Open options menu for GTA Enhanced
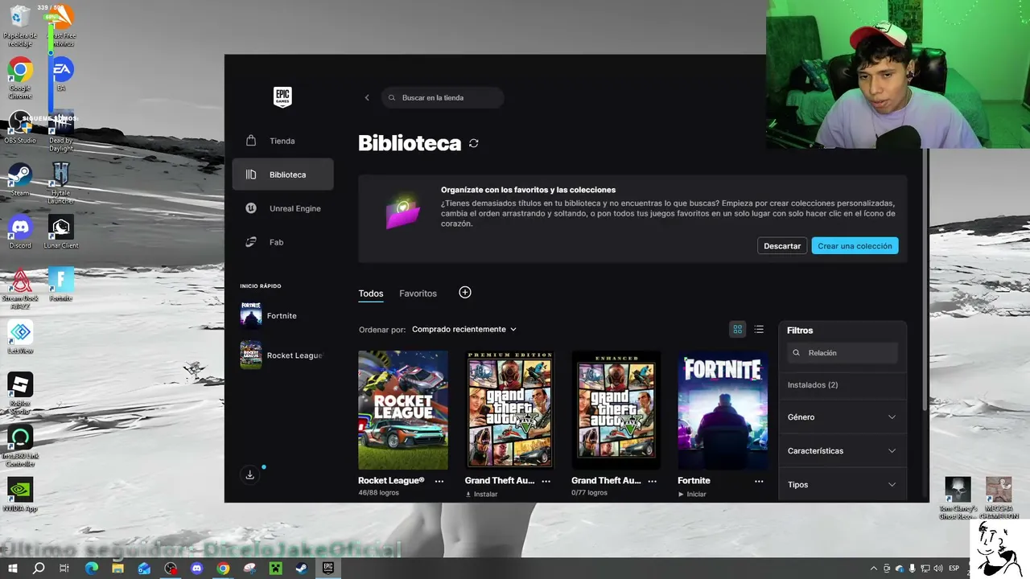This screenshot has height=579, width=1030. click(x=653, y=481)
